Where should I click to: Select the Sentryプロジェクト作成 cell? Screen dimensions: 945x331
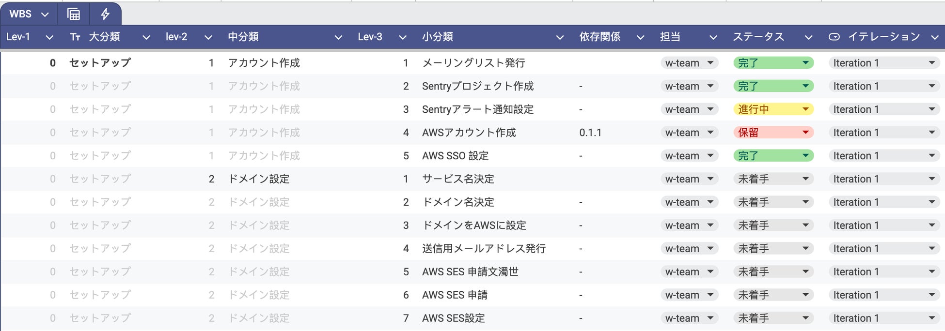(477, 86)
